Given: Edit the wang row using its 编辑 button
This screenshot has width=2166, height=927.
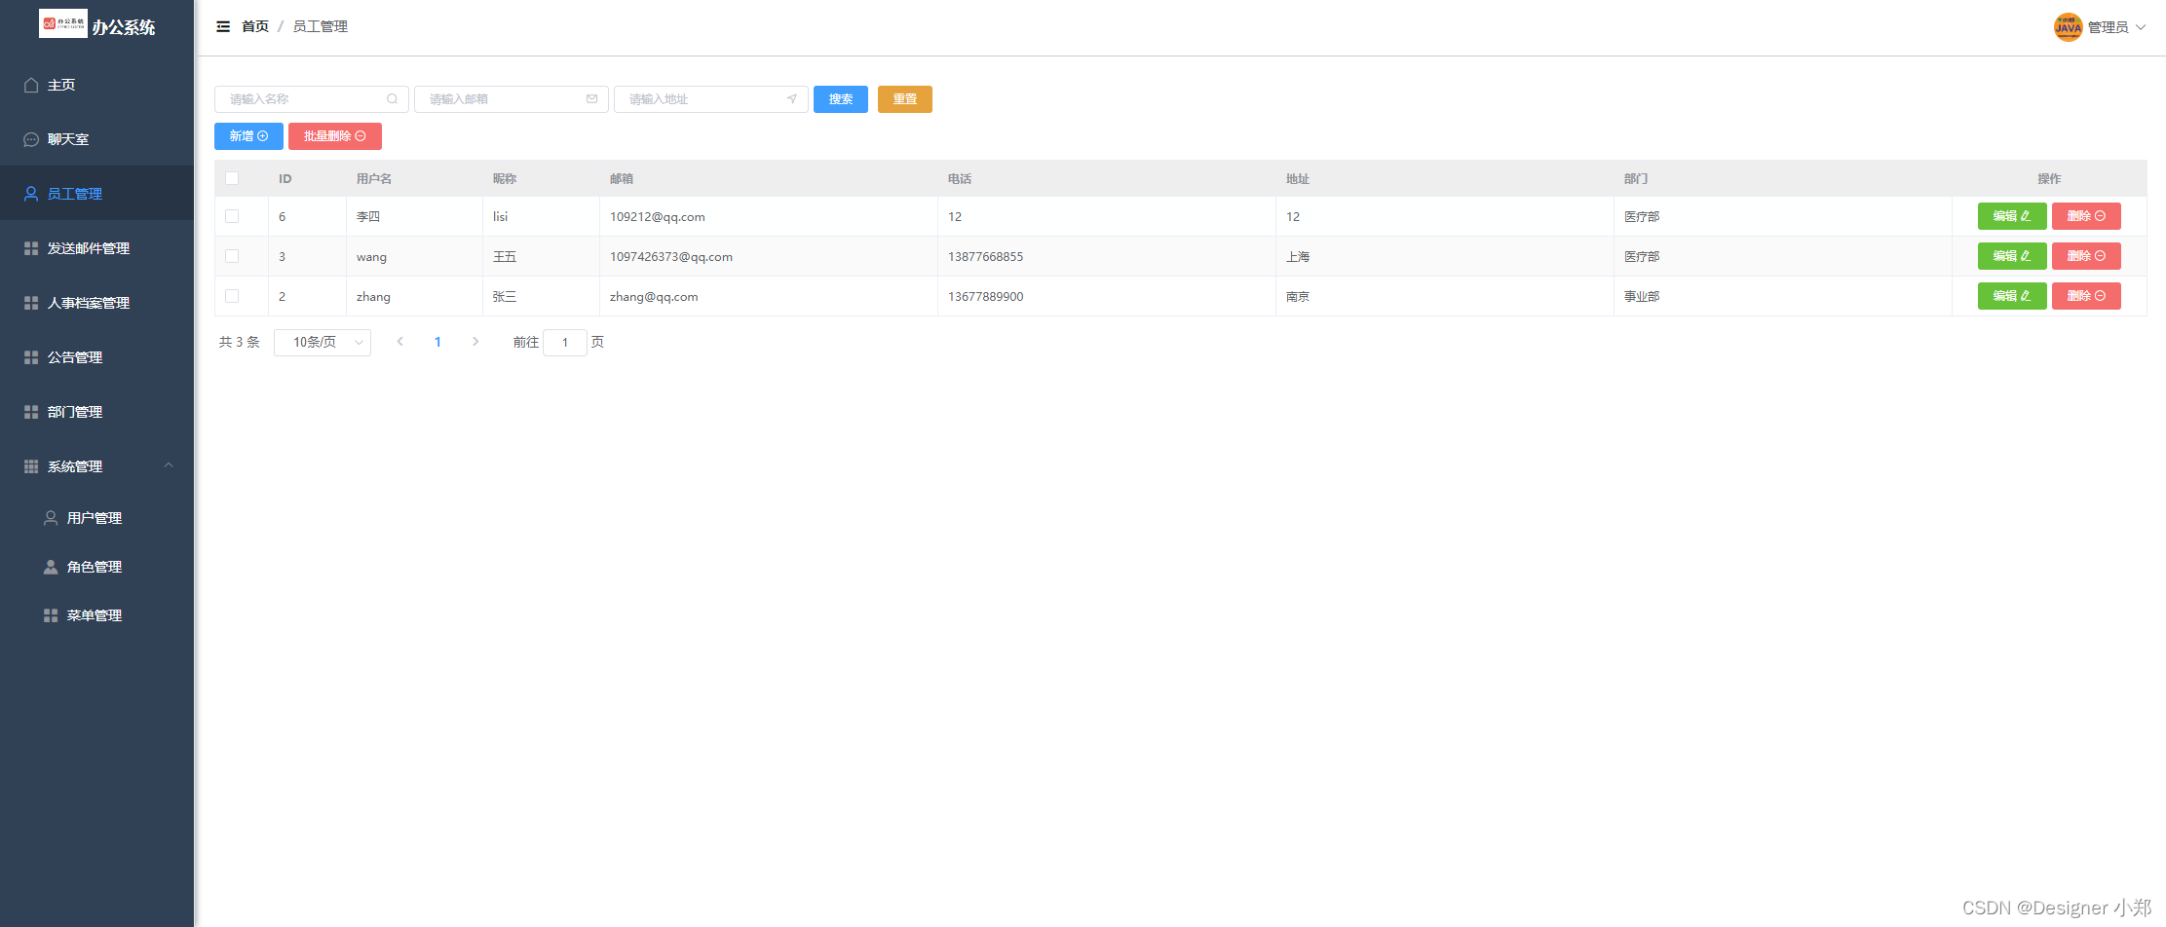Looking at the screenshot, I should [2012, 256].
